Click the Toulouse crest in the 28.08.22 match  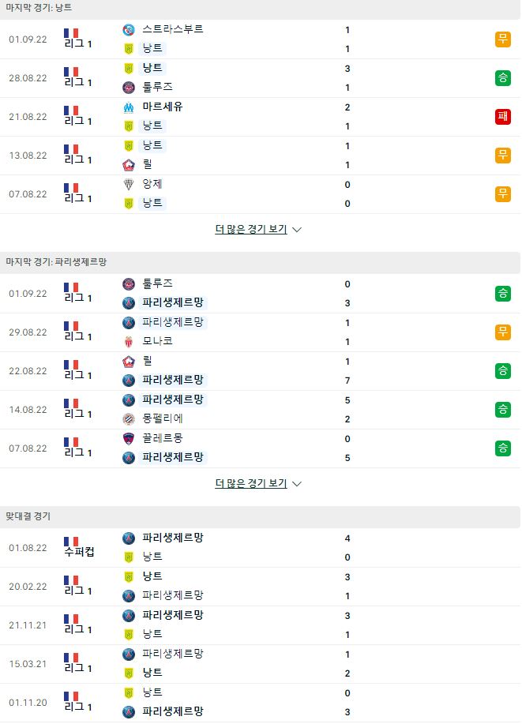click(129, 88)
